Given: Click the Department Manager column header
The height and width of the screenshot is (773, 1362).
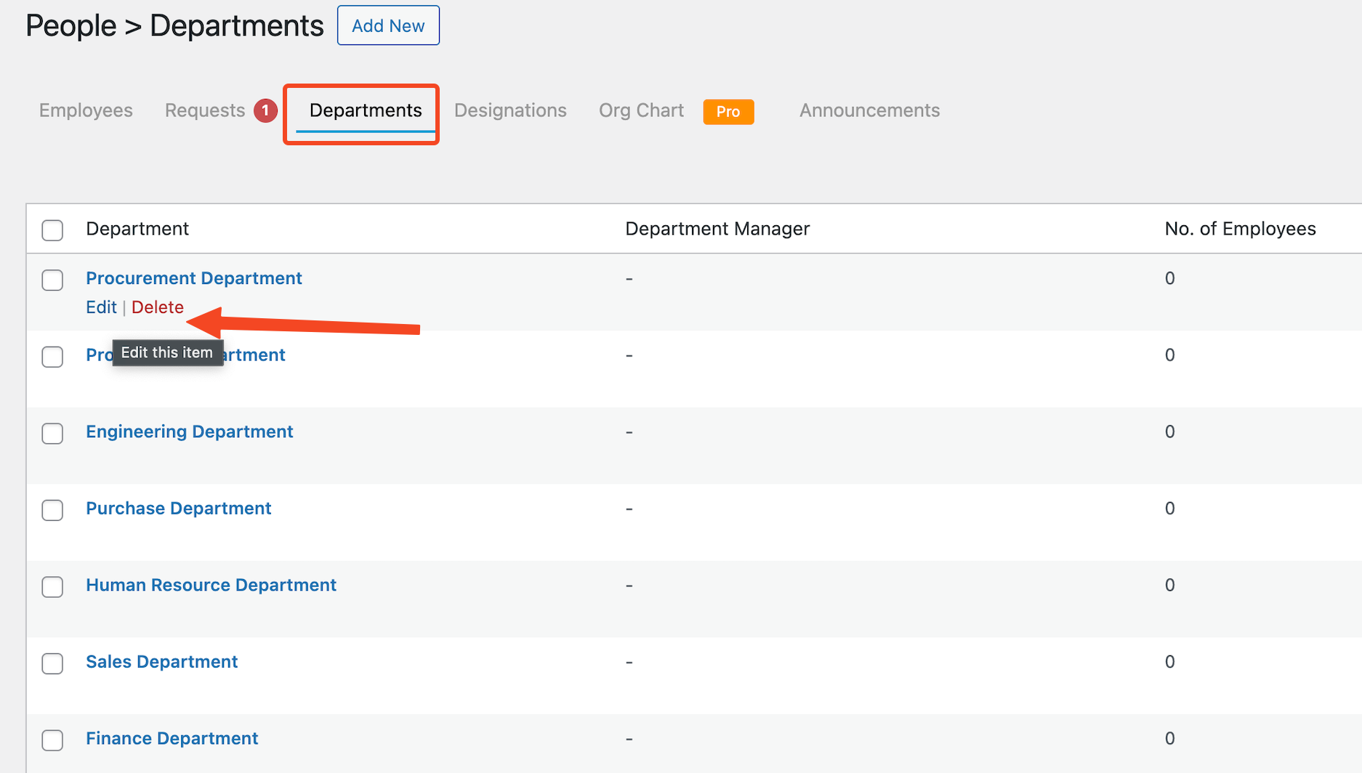Looking at the screenshot, I should point(717,229).
